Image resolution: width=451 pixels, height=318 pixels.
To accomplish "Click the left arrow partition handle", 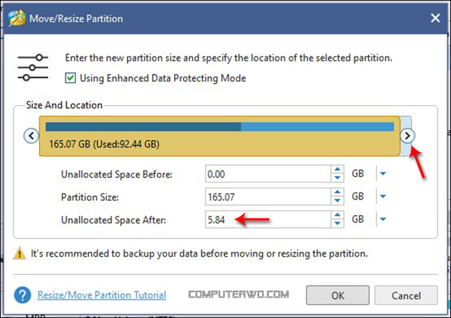I will pyautogui.click(x=31, y=135).
